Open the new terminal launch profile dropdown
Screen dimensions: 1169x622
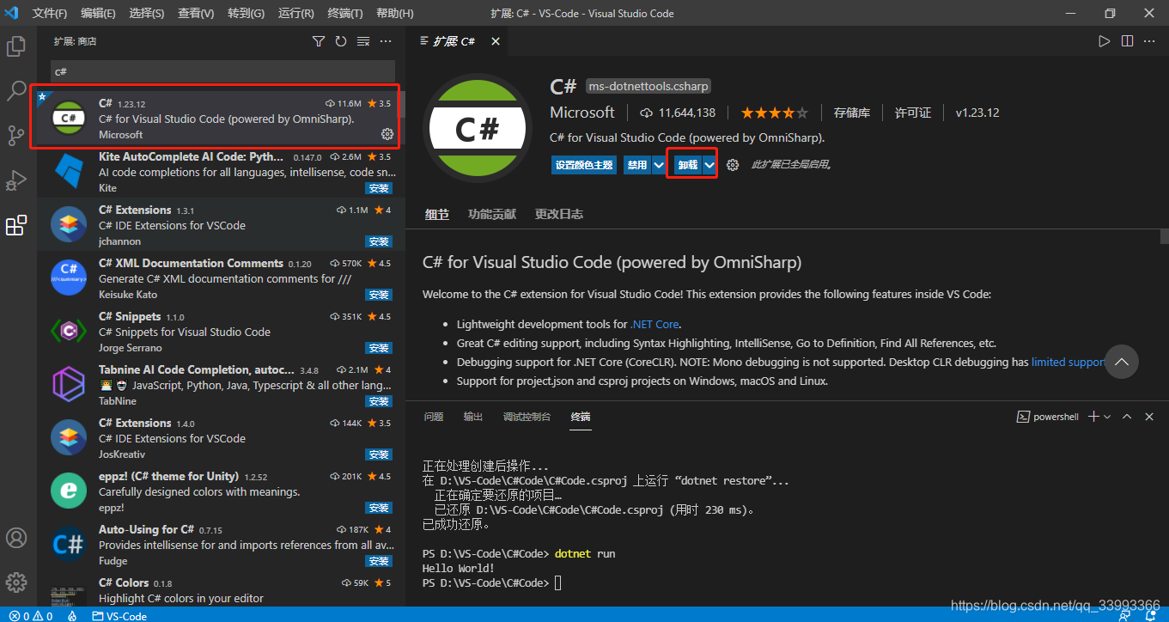(x=1107, y=417)
